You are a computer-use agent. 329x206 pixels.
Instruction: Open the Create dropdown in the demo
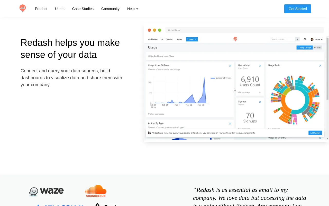[x=192, y=39]
